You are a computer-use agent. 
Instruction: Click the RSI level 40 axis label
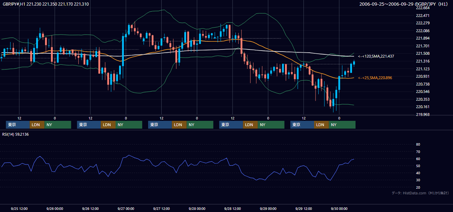[418, 173]
